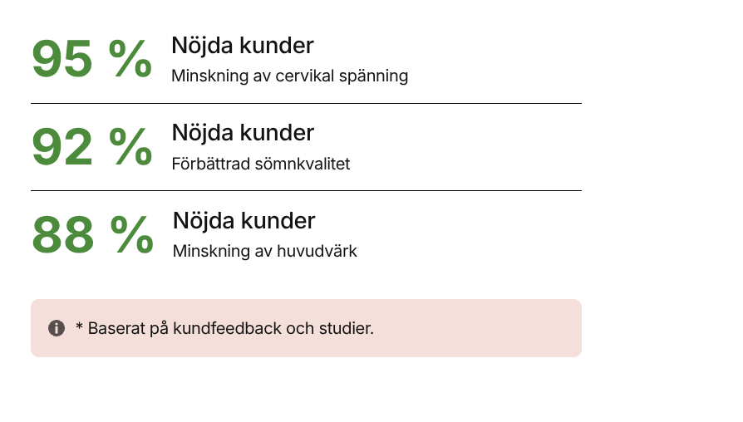Screen dimensions: 743x422
Task: Click the Minskning av huvudvärk subtitle
Action: 264,251
